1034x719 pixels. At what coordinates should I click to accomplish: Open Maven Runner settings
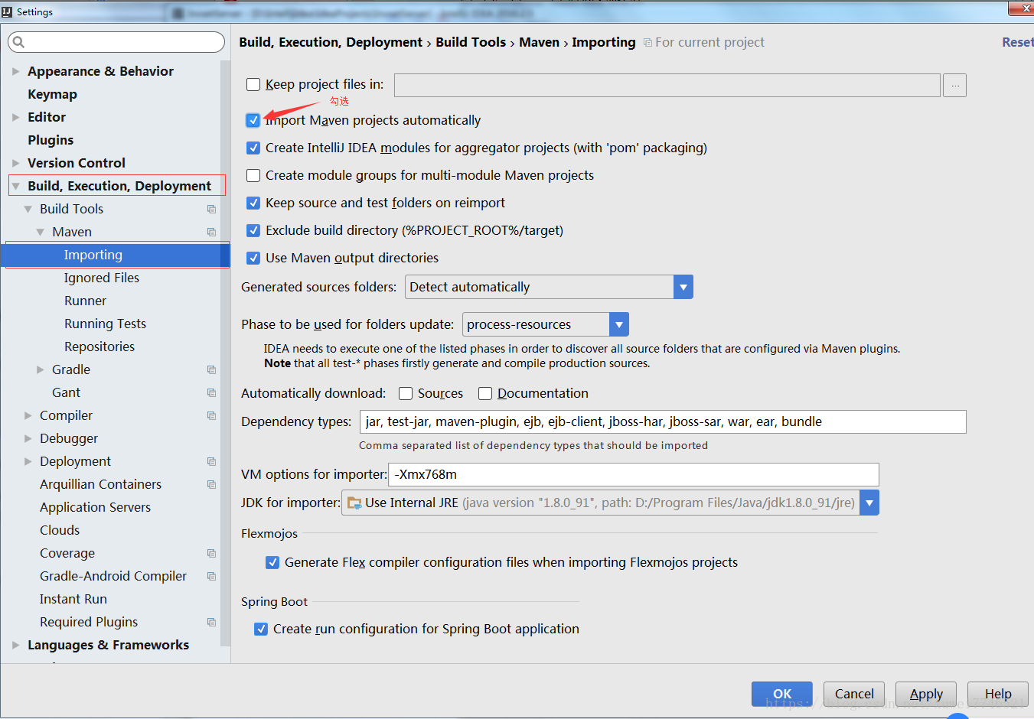pos(85,301)
